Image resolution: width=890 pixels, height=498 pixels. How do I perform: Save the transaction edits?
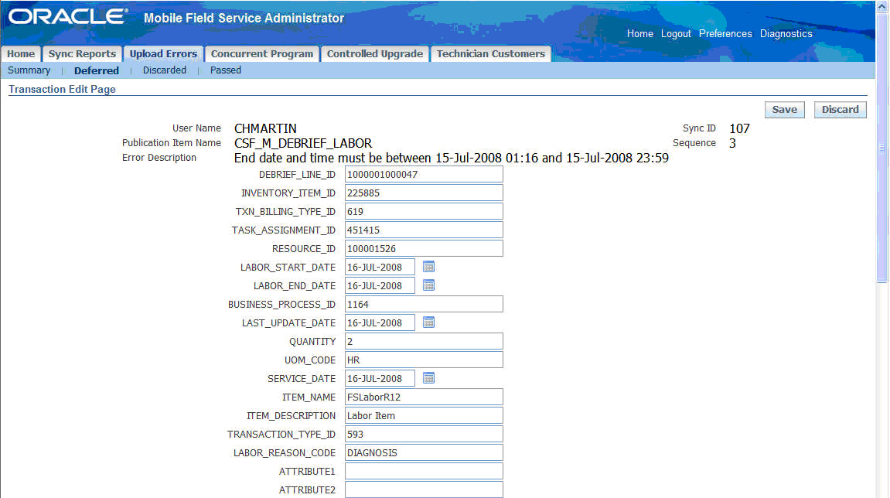coord(784,110)
